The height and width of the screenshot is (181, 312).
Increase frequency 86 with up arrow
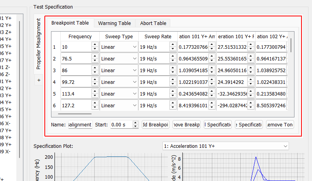point(95,68)
